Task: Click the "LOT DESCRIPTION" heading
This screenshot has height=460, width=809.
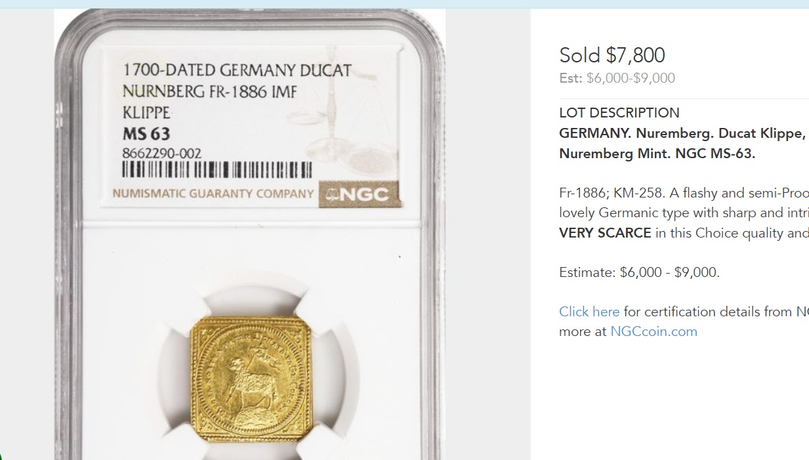Action: point(619,113)
